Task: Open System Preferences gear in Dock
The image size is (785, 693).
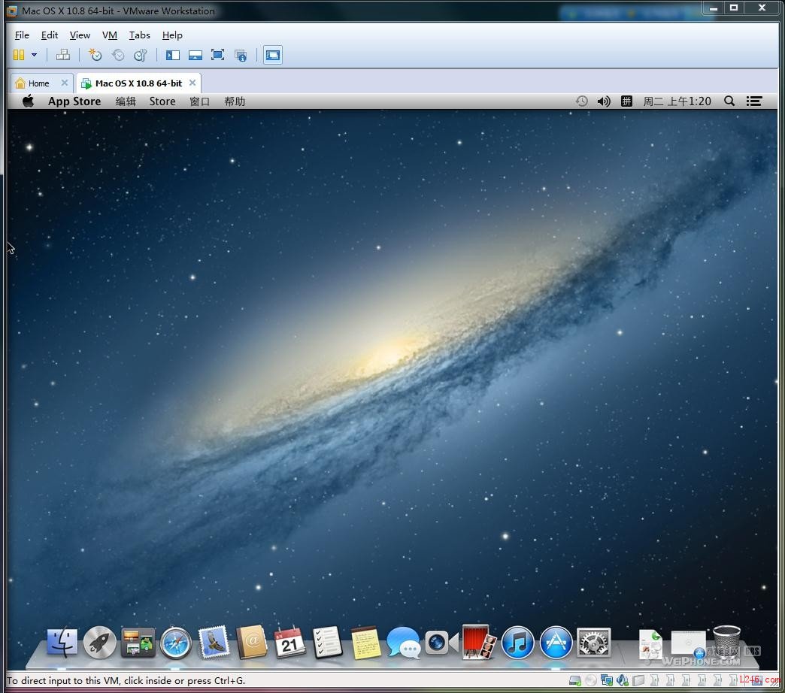Action: tap(594, 643)
